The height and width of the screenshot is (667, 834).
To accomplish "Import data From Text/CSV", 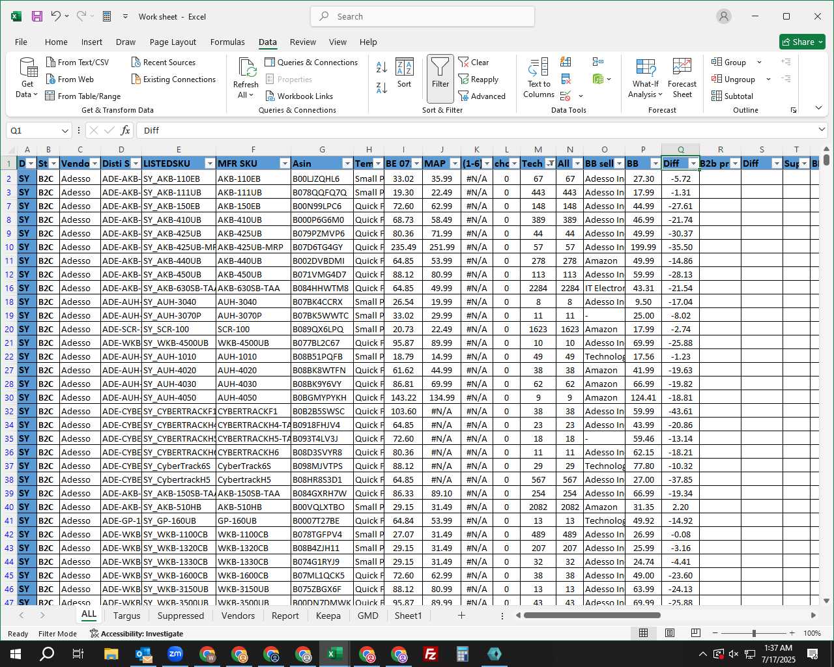I will (x=77, y=62).
